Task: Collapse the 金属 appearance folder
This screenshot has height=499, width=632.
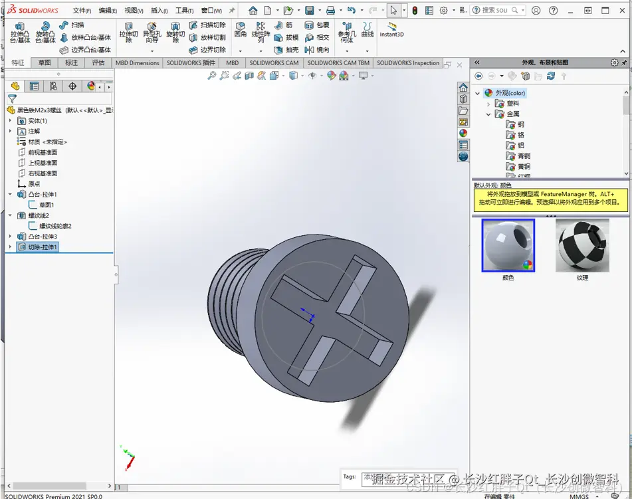Action: coord(488,114)
